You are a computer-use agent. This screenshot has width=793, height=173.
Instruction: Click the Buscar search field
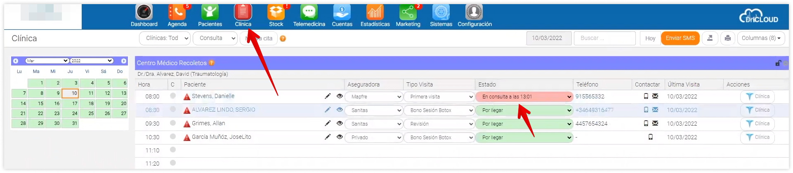[604, 38]
